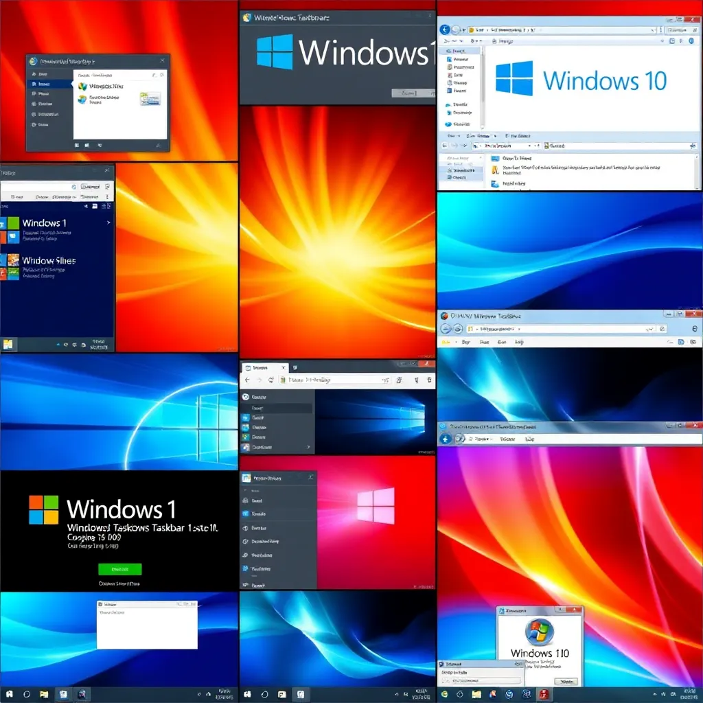The image size is (703, 703).
Task: Click search field above dark Start menu
Action: (39, 186)
